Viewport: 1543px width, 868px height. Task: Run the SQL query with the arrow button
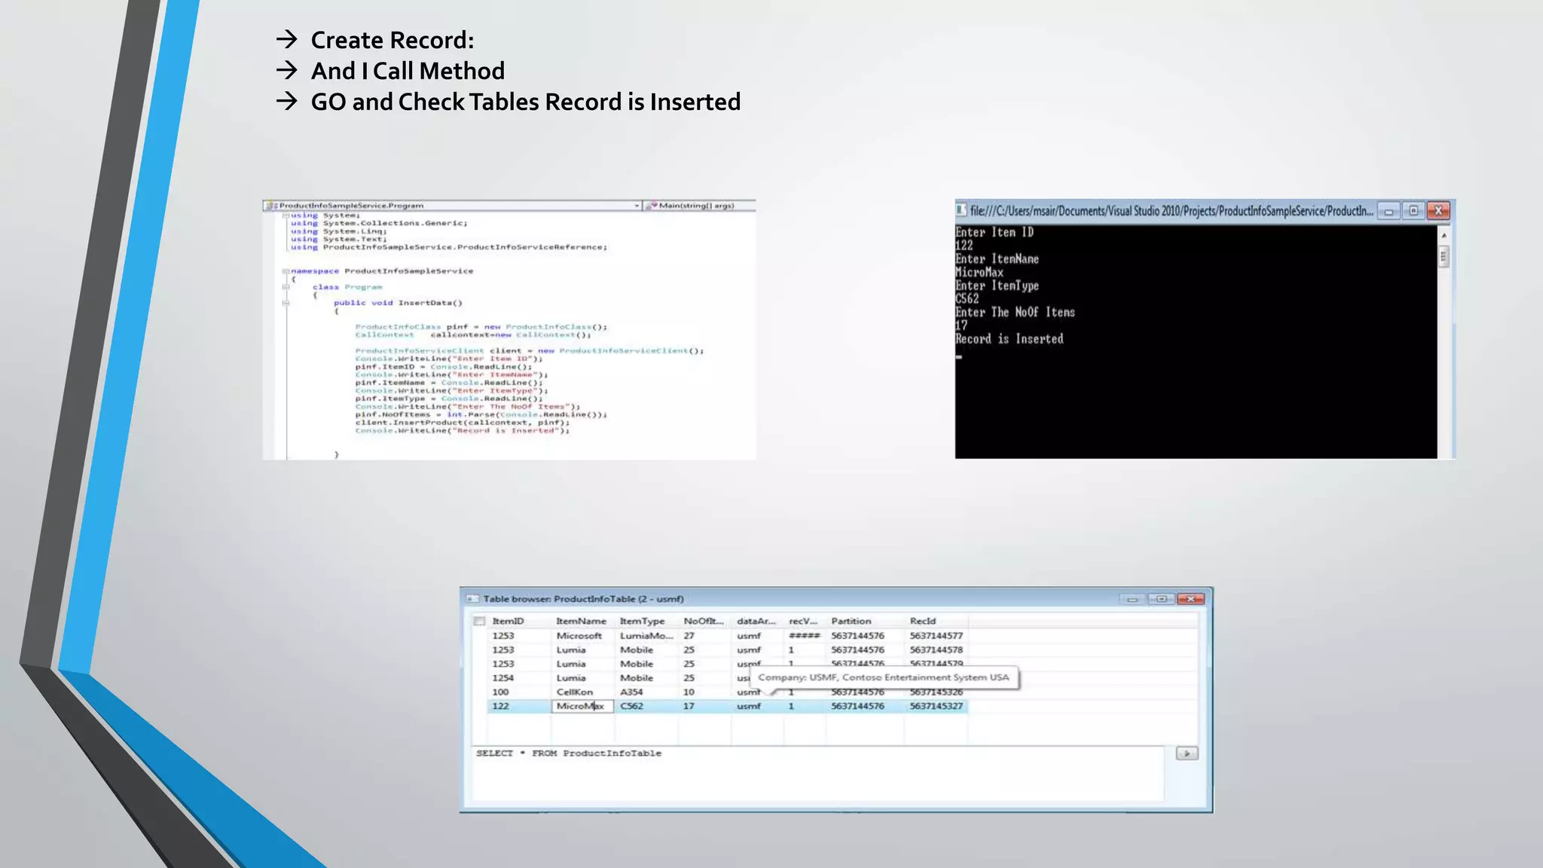(x=1187, y=753)
